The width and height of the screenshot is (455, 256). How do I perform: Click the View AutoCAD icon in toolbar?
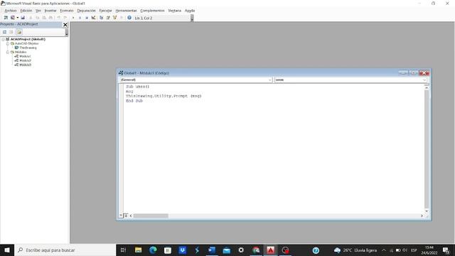[6, 18]
